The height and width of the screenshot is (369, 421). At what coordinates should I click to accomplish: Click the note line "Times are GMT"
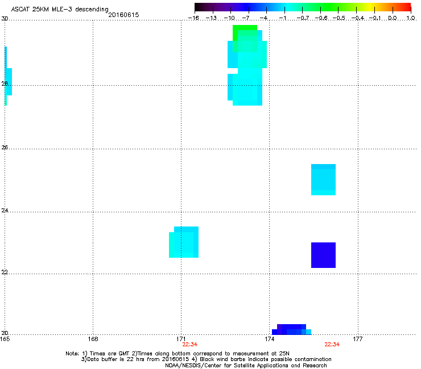(x=177, y=354)
